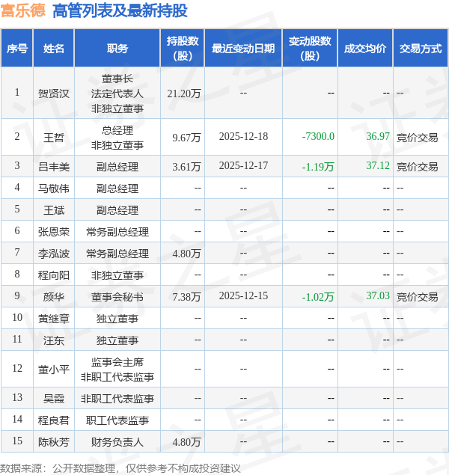Select the 职务 column header
Viewport: 449px width, 475px height.
pyautogui.click(x=117, y=48)
